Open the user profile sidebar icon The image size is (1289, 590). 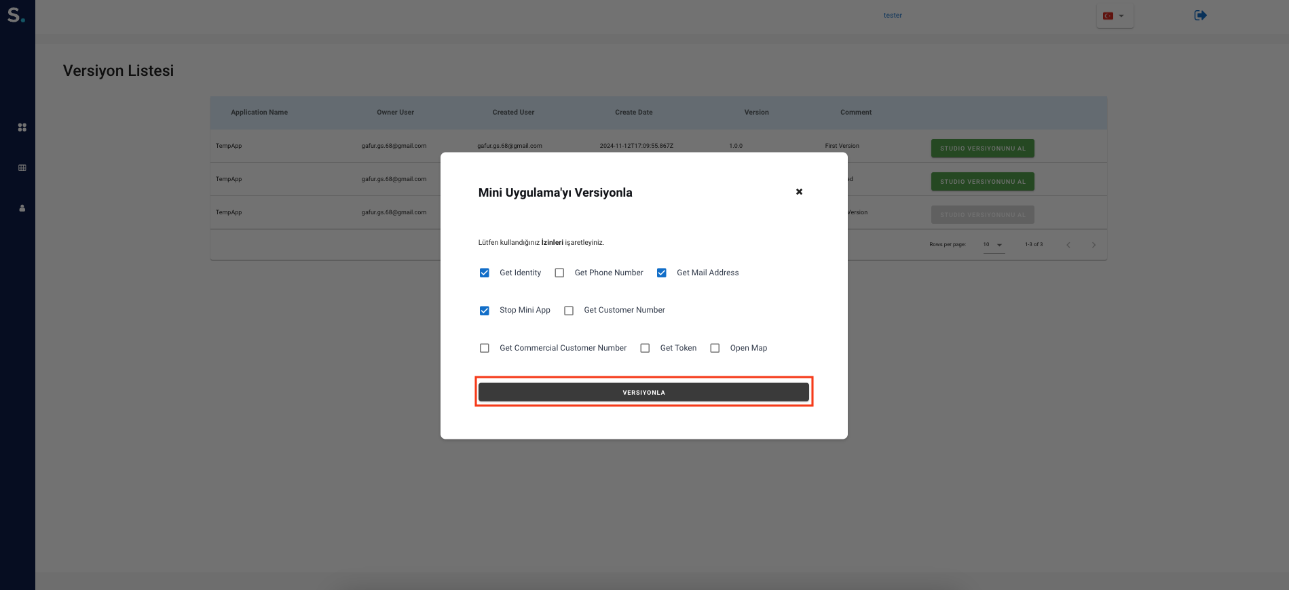[x=22, y=208]
